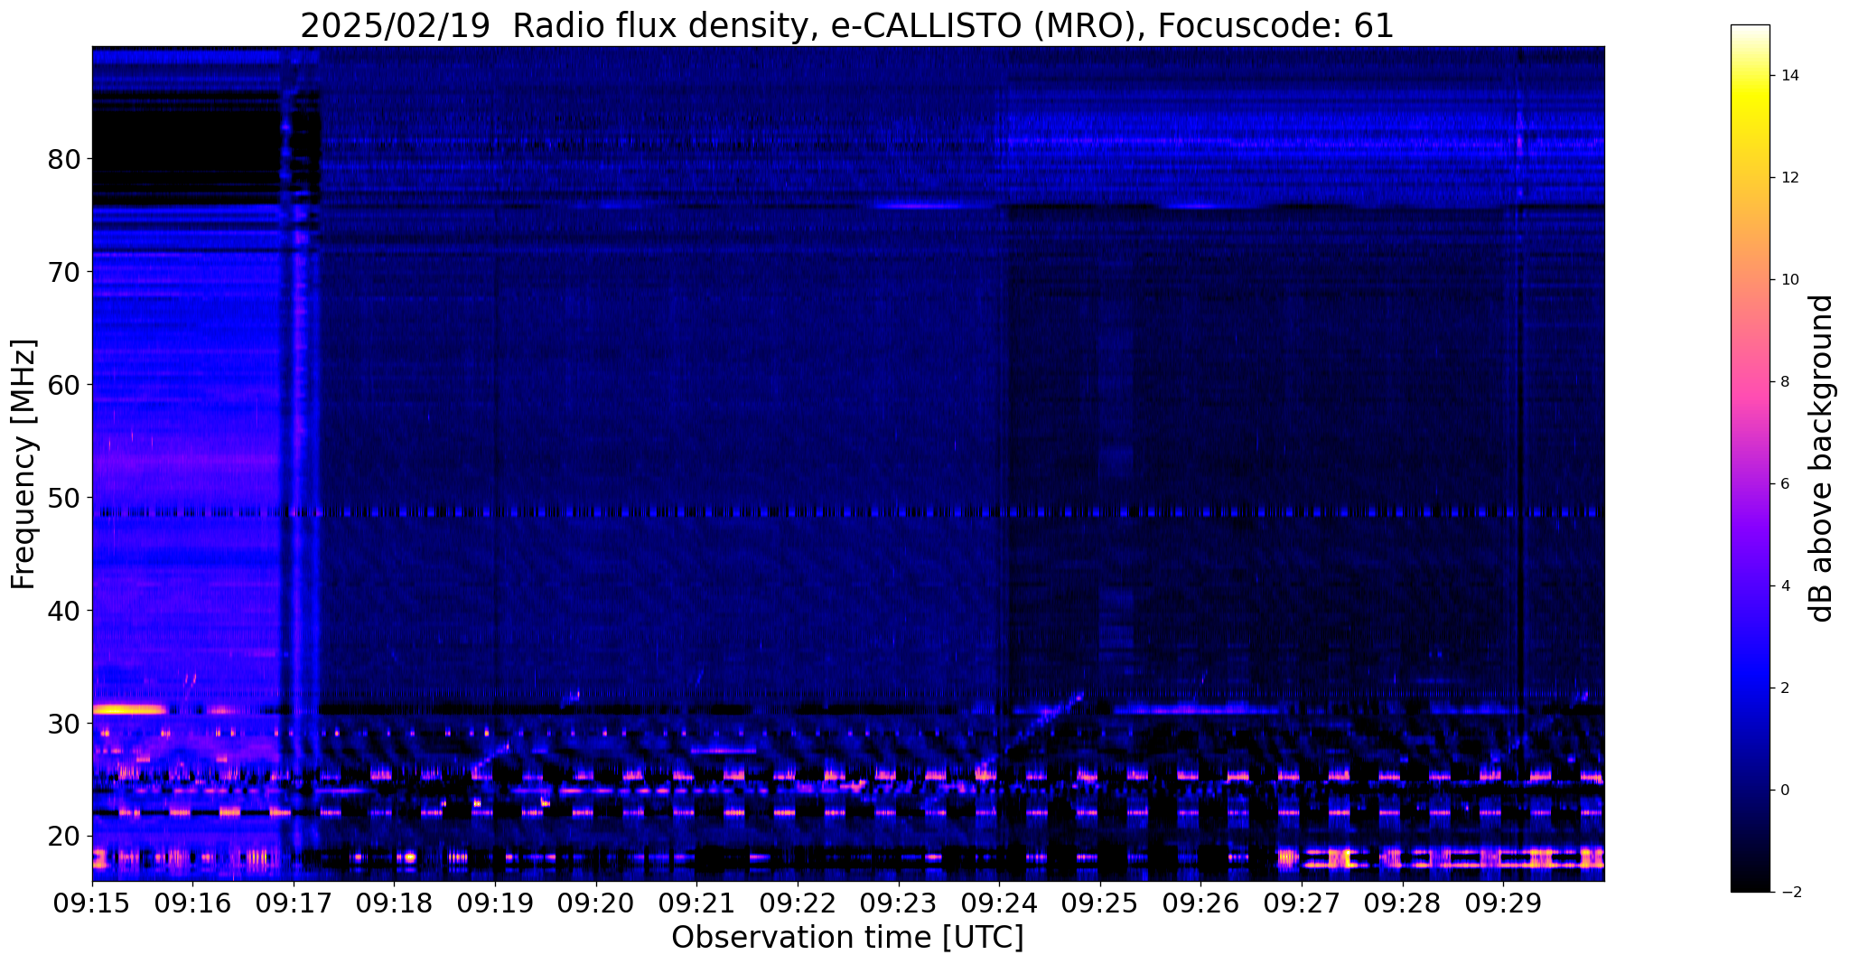Click the 30 MHz frequency tick label
Screen dimensions: 1849x964
pyautogui.click(x=63, y=724)
